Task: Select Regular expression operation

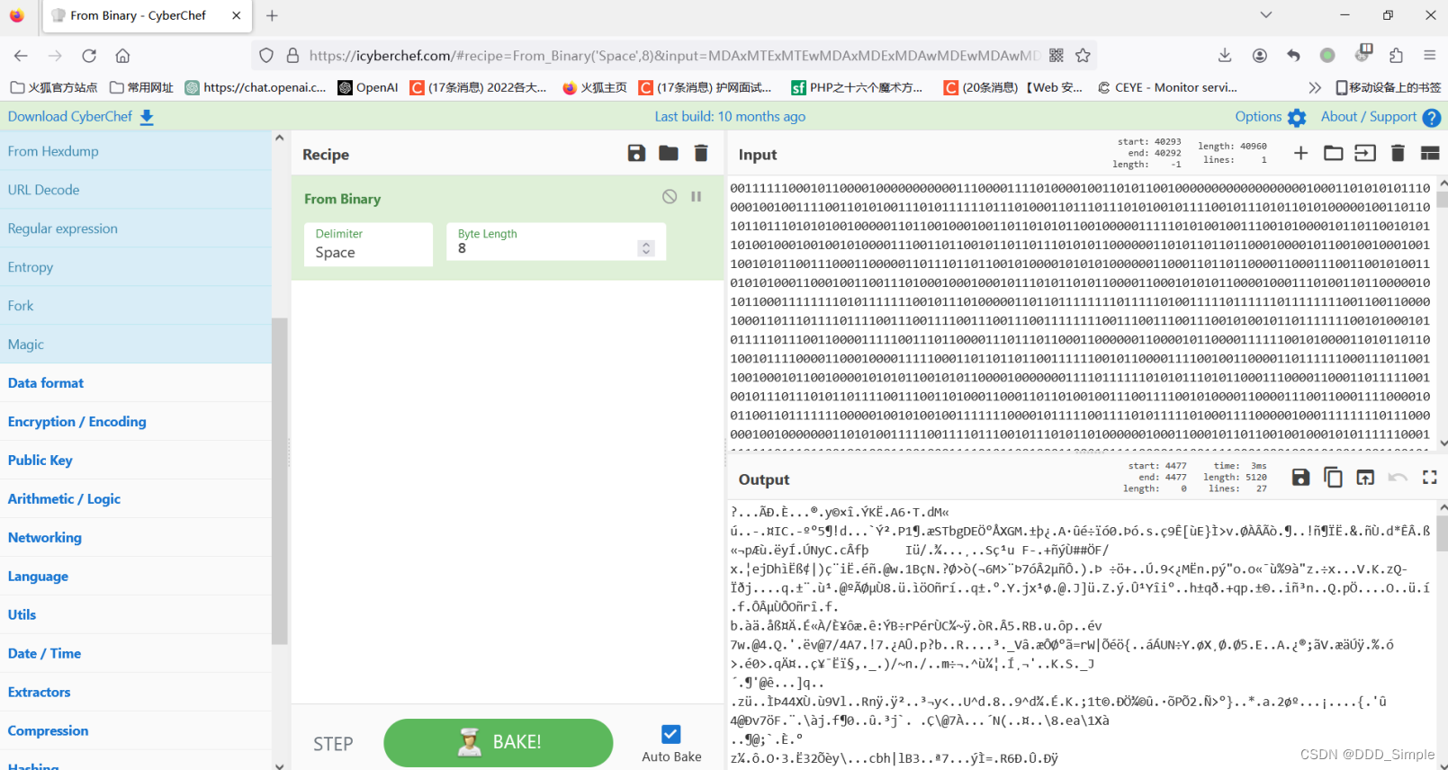Action: [x=135, y=228]
